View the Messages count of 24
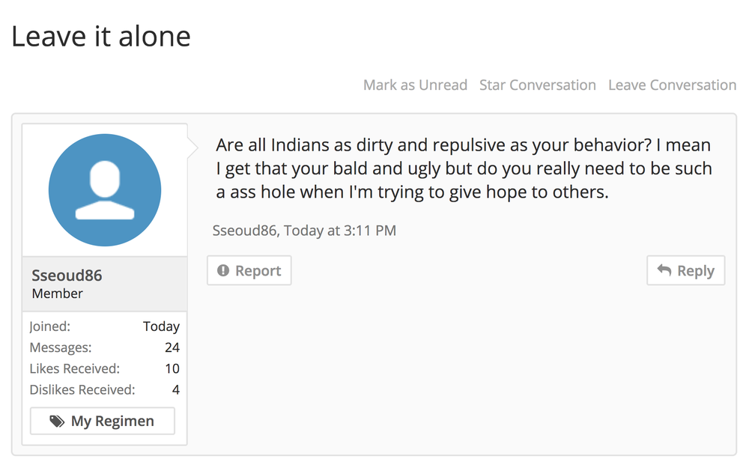 [172, 347]
